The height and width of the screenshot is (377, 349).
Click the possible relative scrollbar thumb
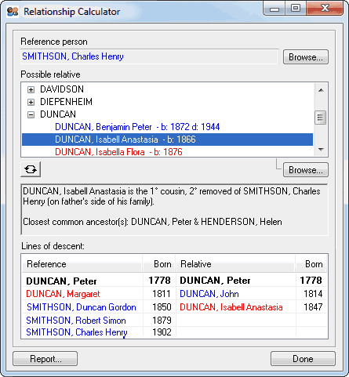pyautogui.click(x=321, y=118)
